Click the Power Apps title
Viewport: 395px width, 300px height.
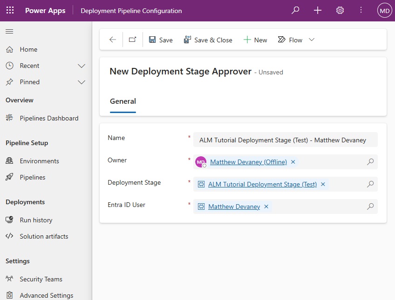(45, 11)
